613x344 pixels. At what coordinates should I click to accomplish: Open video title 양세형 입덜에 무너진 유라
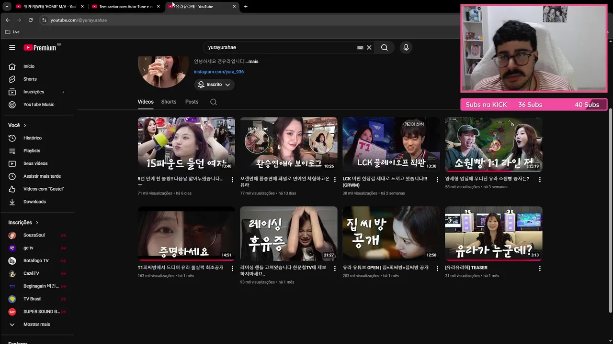pyautogui.click(x=487, y=179)
